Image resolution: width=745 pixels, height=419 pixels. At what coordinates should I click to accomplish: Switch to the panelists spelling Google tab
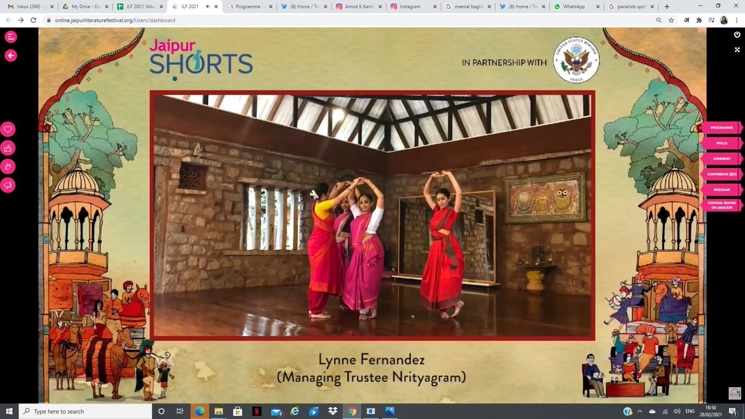click(631, 6)
